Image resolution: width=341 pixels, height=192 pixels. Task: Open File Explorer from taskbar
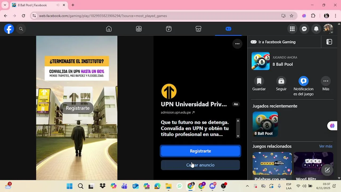click(168, 186)
